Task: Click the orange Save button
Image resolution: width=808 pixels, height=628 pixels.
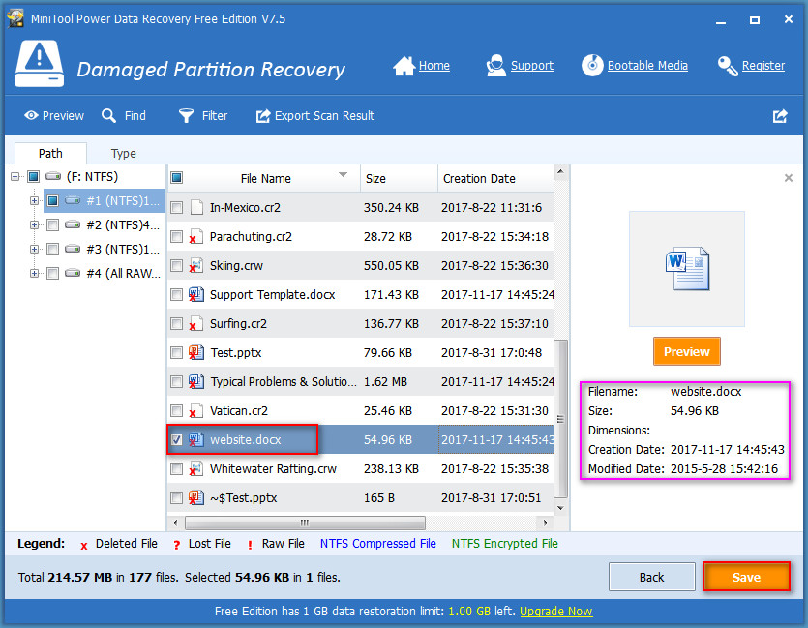Action: click(746, 577)
